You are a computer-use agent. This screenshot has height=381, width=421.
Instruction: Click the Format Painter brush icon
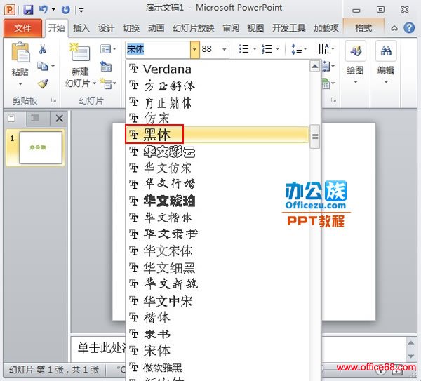pyautogui.click(x=43, y=83)
